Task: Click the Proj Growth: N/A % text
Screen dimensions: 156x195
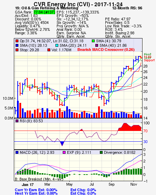Action: (73, 26)
